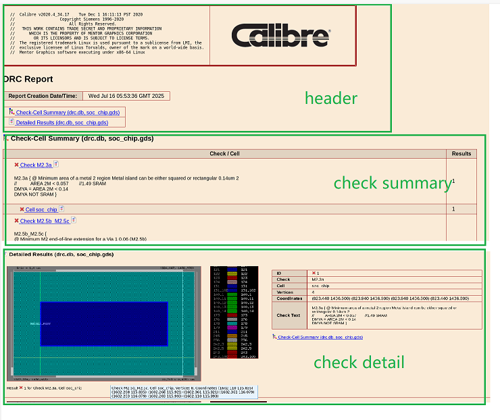
Task: Click the Check M2.3a link
Action: click(x=36, y=165)
